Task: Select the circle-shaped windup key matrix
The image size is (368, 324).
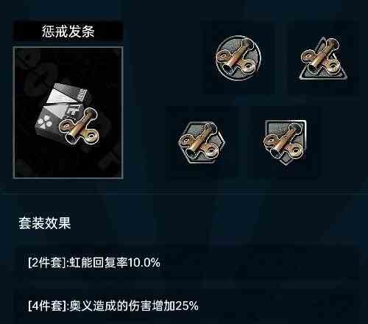Action: pyautogui.click(x=238, y=57)
